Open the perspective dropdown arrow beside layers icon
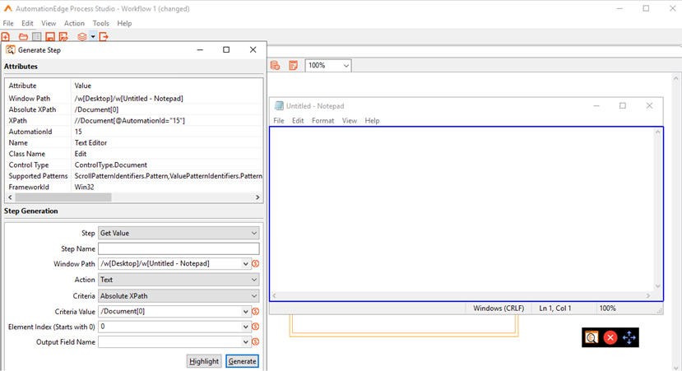This screenshot has width=682, height=371. click(93, 37)
